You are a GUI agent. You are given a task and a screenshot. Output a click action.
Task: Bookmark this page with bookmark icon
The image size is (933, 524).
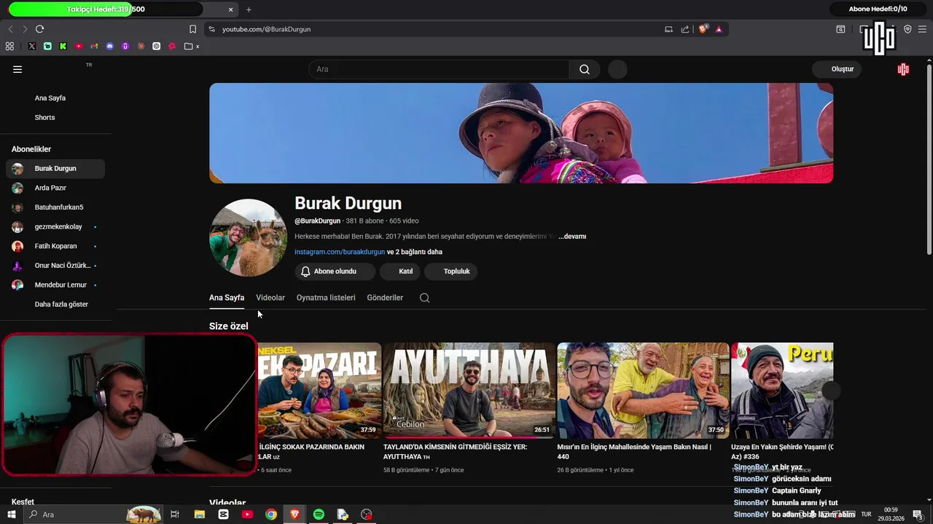[x=192, y=29]
